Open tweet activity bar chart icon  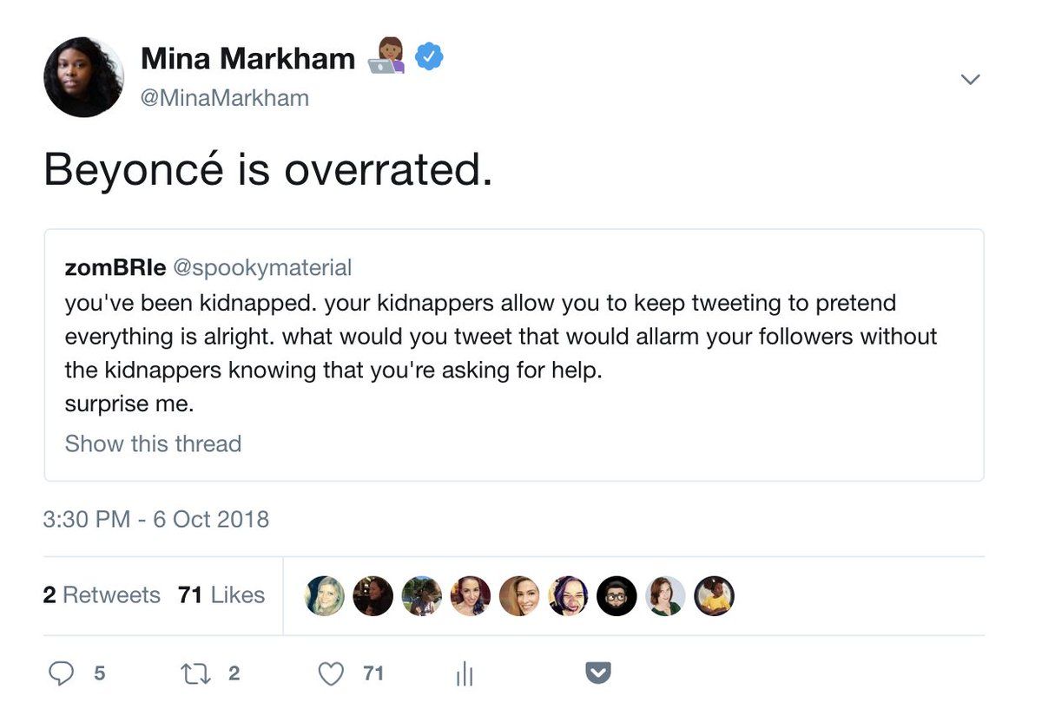coord(465,674)
